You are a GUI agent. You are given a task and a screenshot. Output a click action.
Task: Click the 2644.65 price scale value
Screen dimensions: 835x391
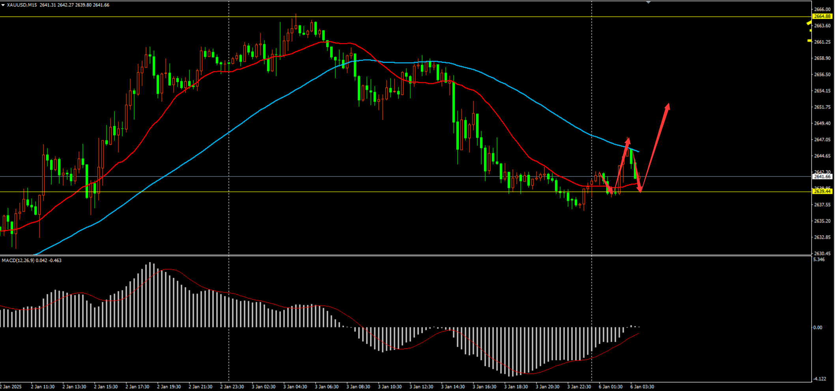822,156
